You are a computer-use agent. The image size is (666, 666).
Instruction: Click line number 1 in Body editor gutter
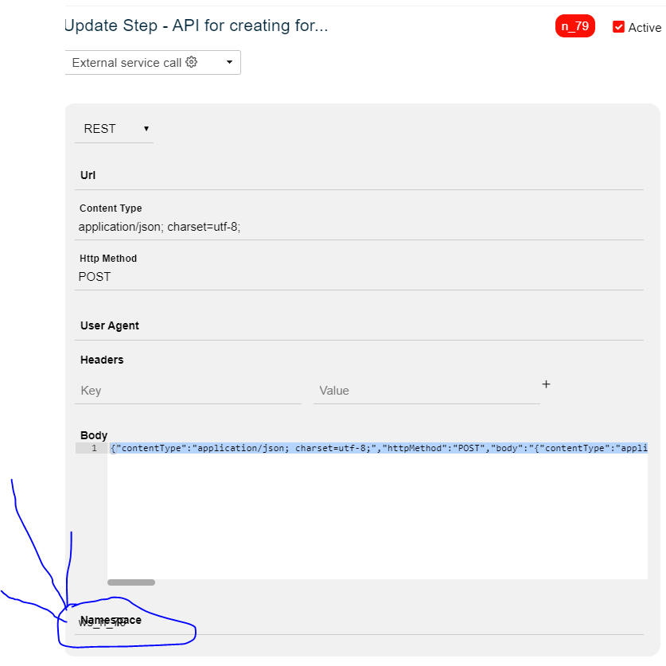click(x=95, y=448)
